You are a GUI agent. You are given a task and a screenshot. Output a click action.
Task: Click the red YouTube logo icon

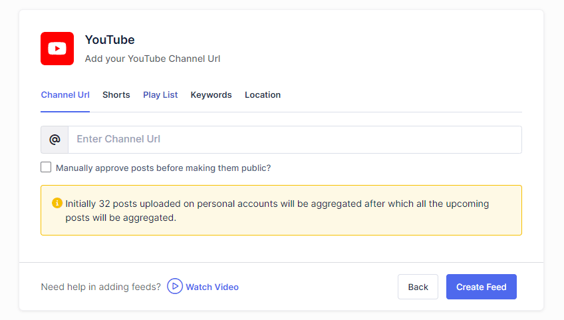point(57,49)
